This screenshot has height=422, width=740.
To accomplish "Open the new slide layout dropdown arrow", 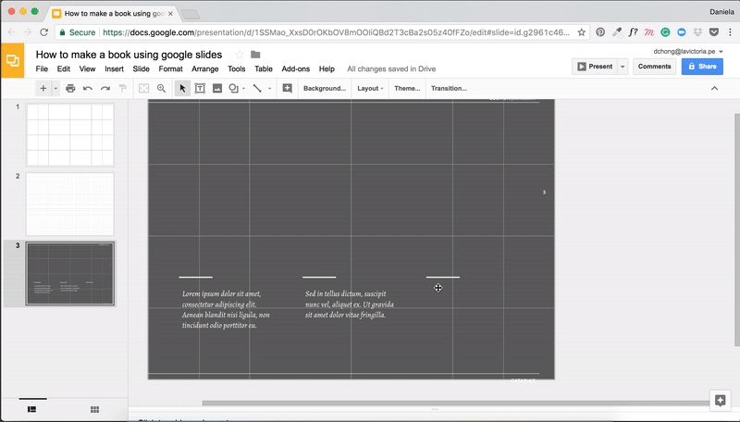I will [55, 88].
